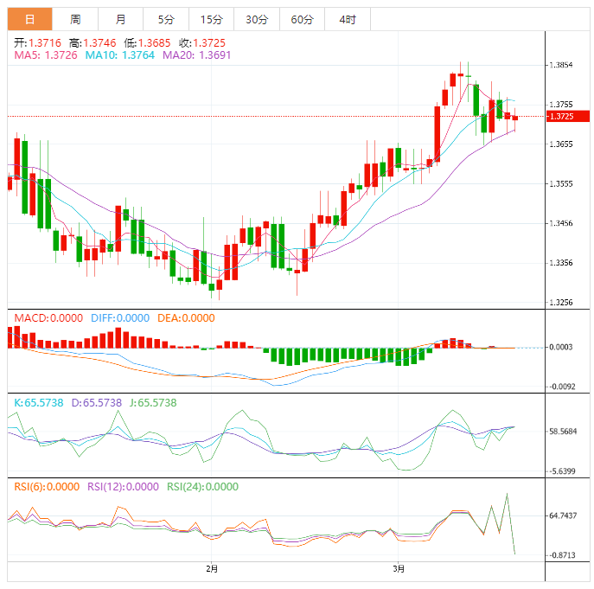Click the 2月 date marker on time axis

pos(212,569)
